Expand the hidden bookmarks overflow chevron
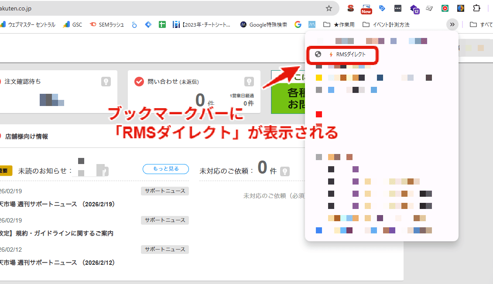The height and width of the screenshot is (284, 493). (x=452, y=25)
